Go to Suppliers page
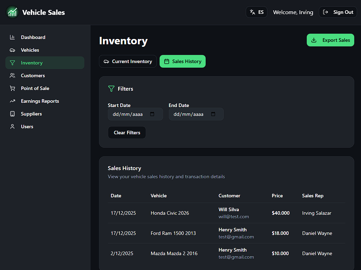This screenshot has height=270, width=361. point(45,114)
